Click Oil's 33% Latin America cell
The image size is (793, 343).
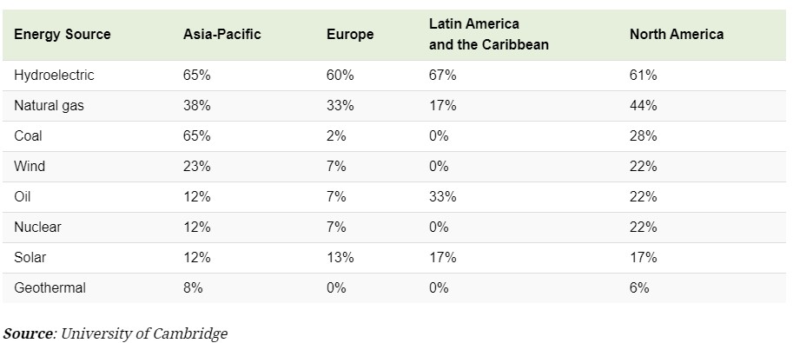click(x=442, y=197)
